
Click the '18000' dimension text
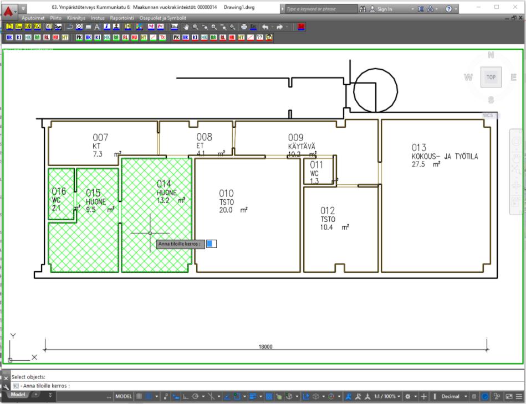coord(265,346)
